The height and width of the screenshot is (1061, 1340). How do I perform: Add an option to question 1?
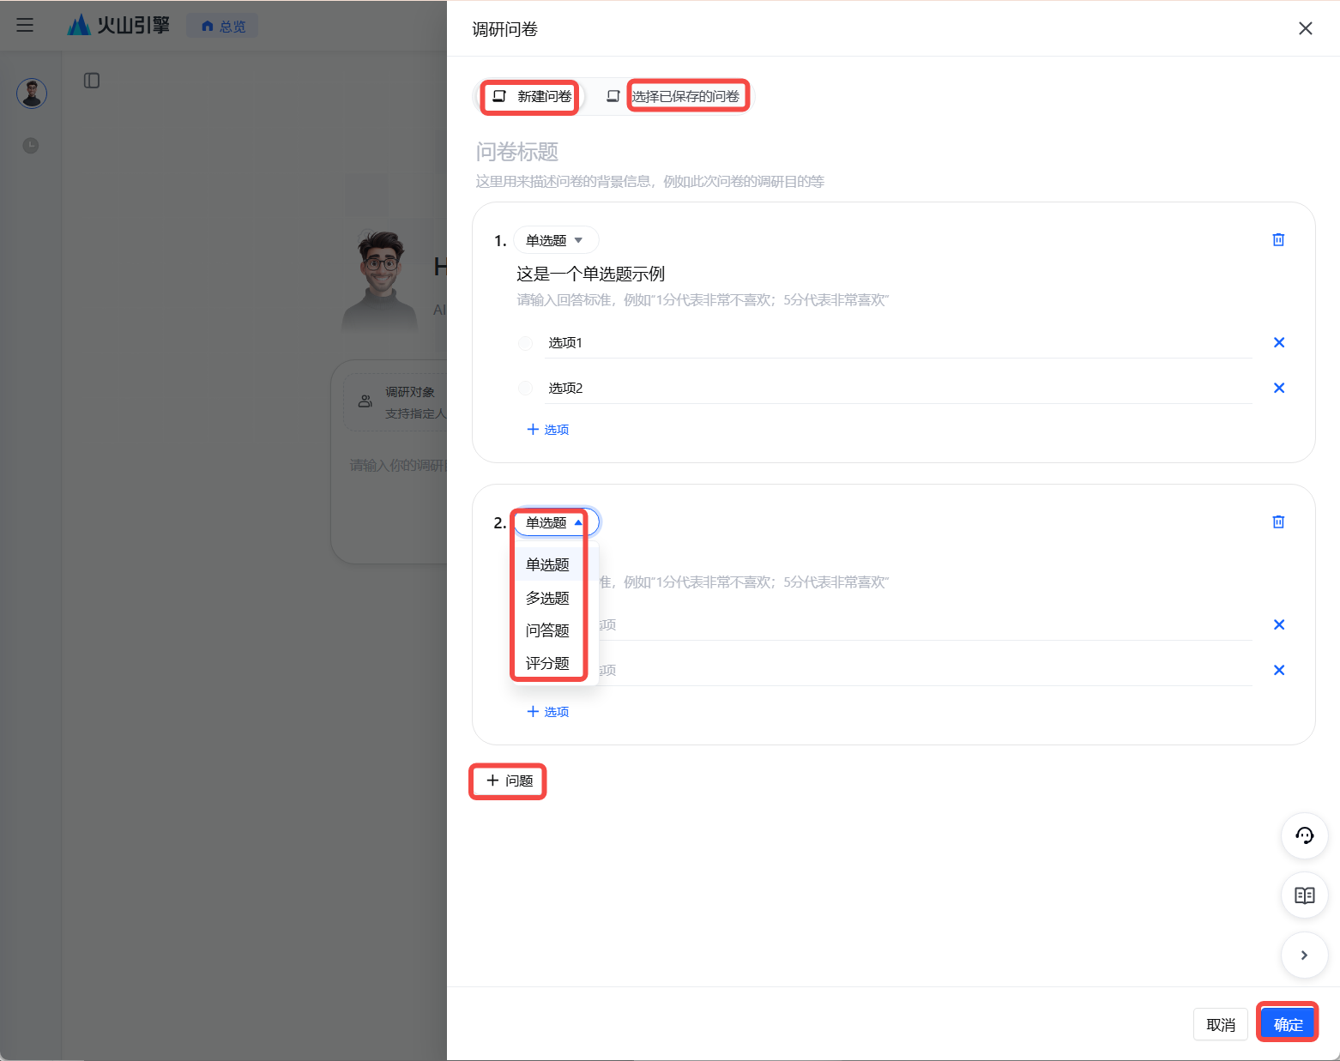click(x=547, y=430)
